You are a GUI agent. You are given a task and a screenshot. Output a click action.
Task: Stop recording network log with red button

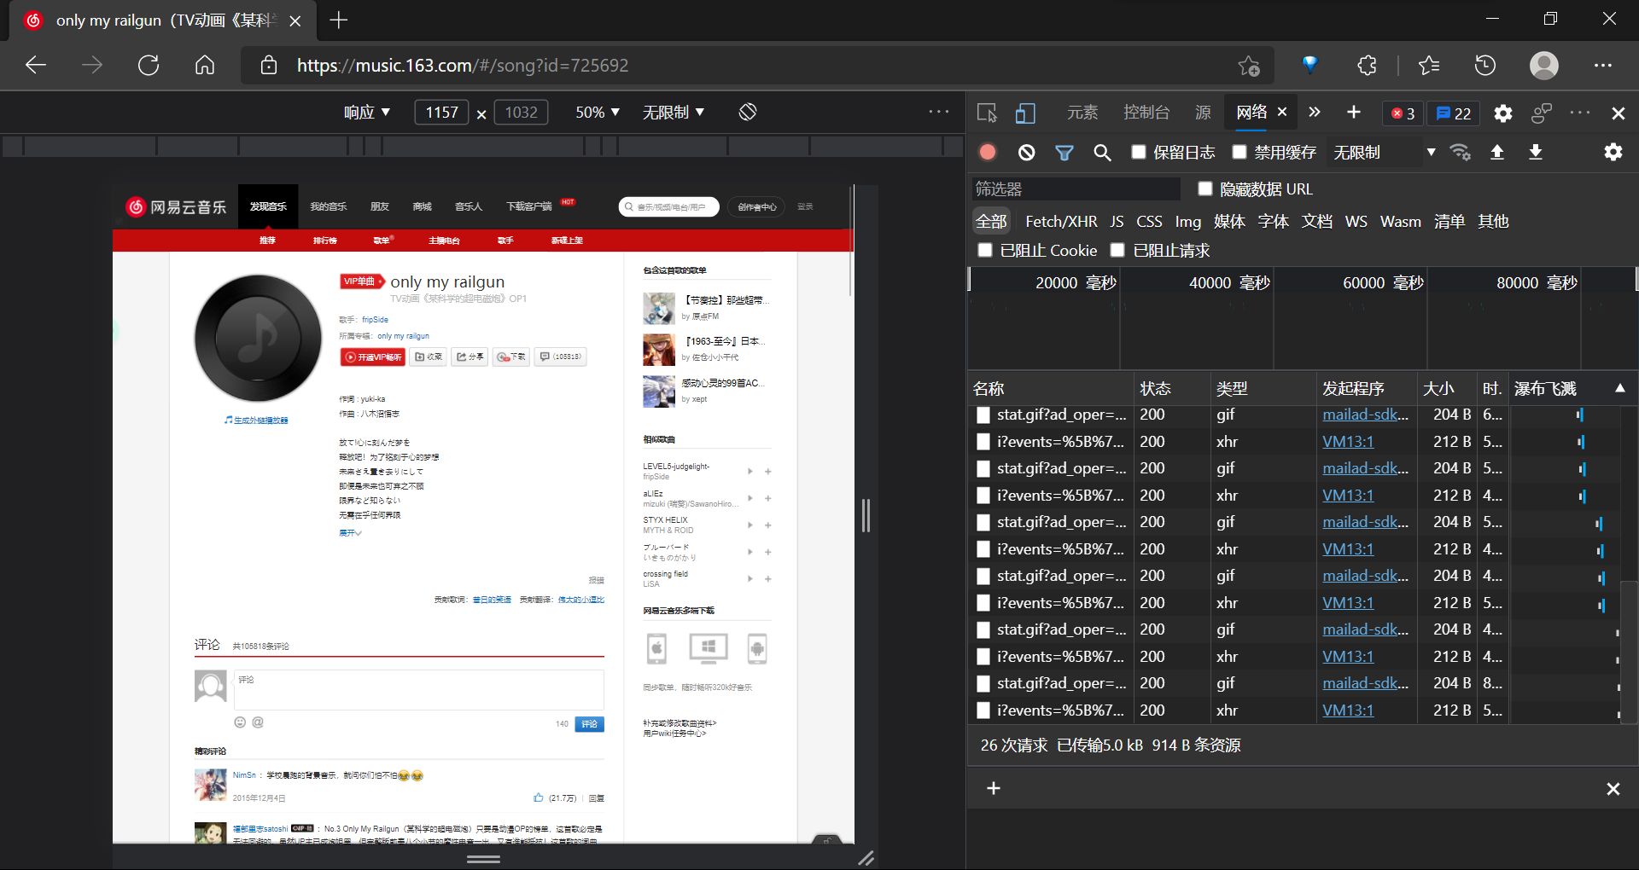(988, 152)
